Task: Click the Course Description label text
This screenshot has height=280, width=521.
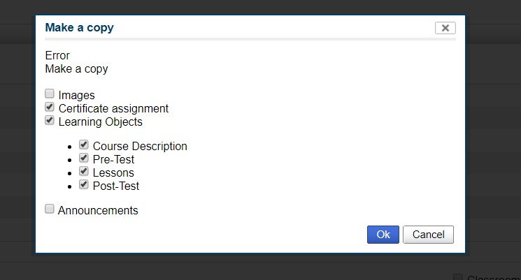Action: 140,147
